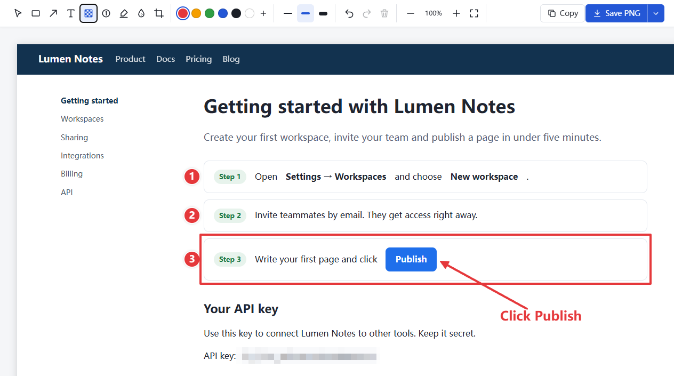Pick the white color swatch
The height and width of the screenshot is (376, 674).
click(250, 13)
